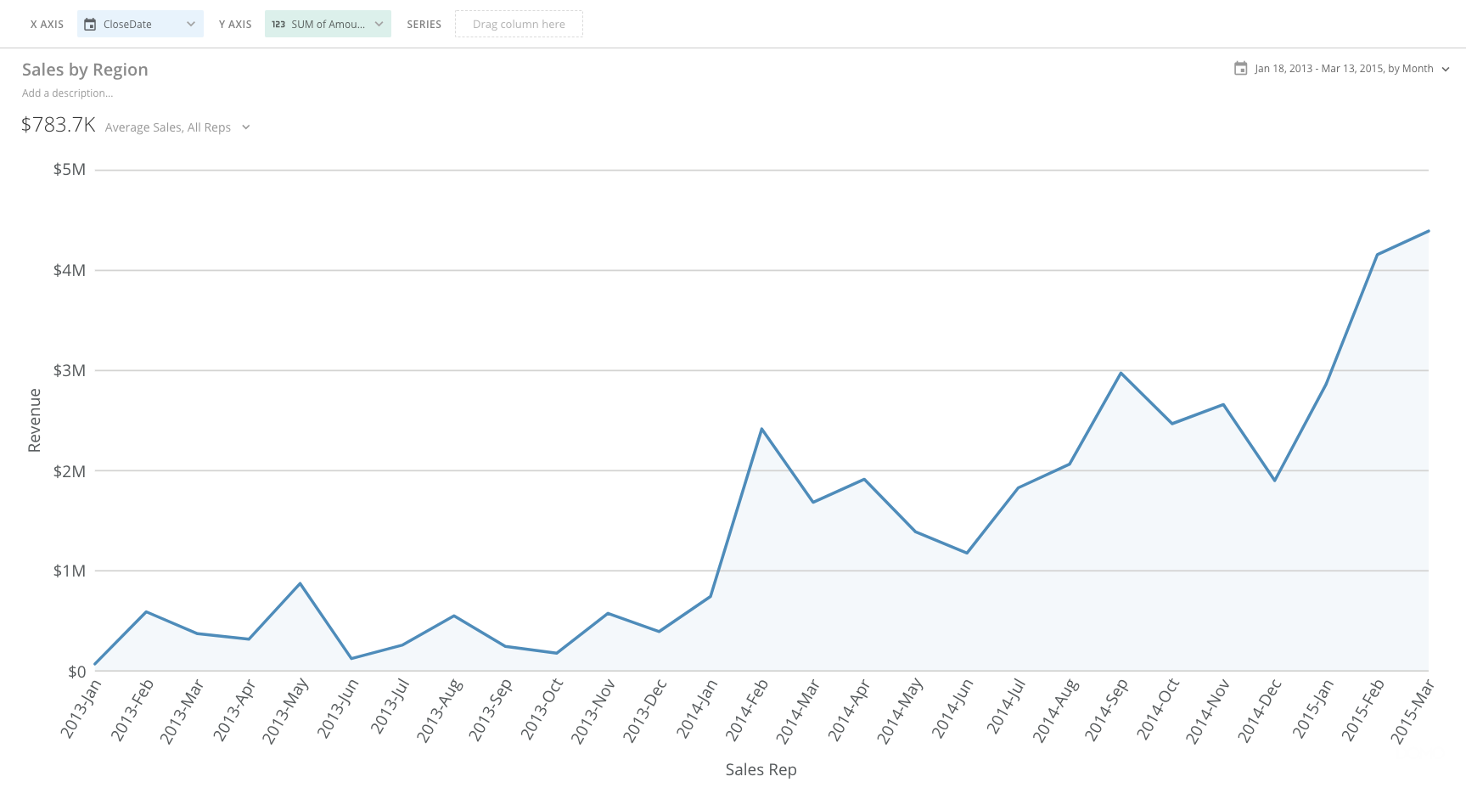Image resolution: width=1466 pixels, height=799 pixels.
Task: Click the calendar icon beside the date range
Action: [x=1240, y=68]
